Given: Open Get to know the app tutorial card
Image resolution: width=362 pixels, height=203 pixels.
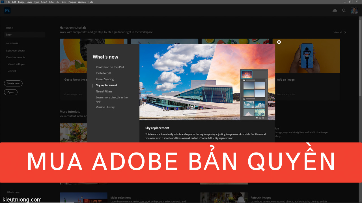Looking at the screenshot, I should click(73, 69).
